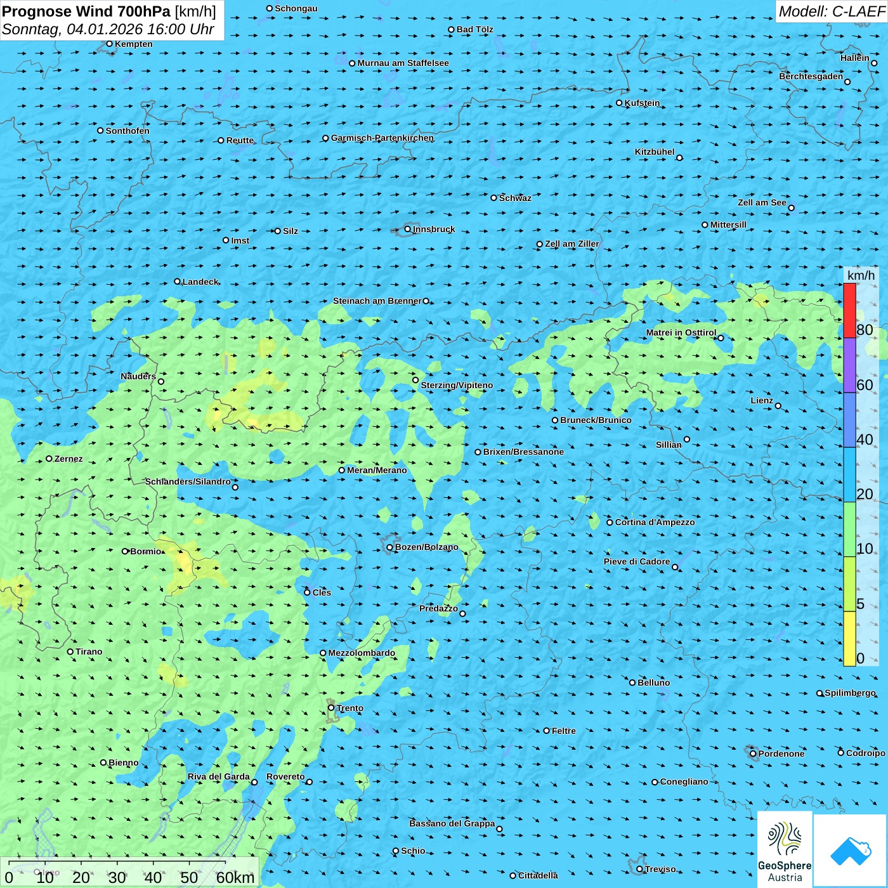The image size is (888, 888).
Task: Click the Treviso city label
Action: pos(660,869)
